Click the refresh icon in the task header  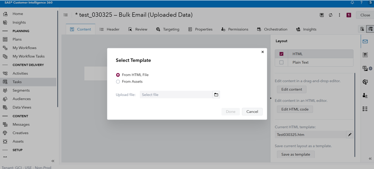(x=330, y=15)
